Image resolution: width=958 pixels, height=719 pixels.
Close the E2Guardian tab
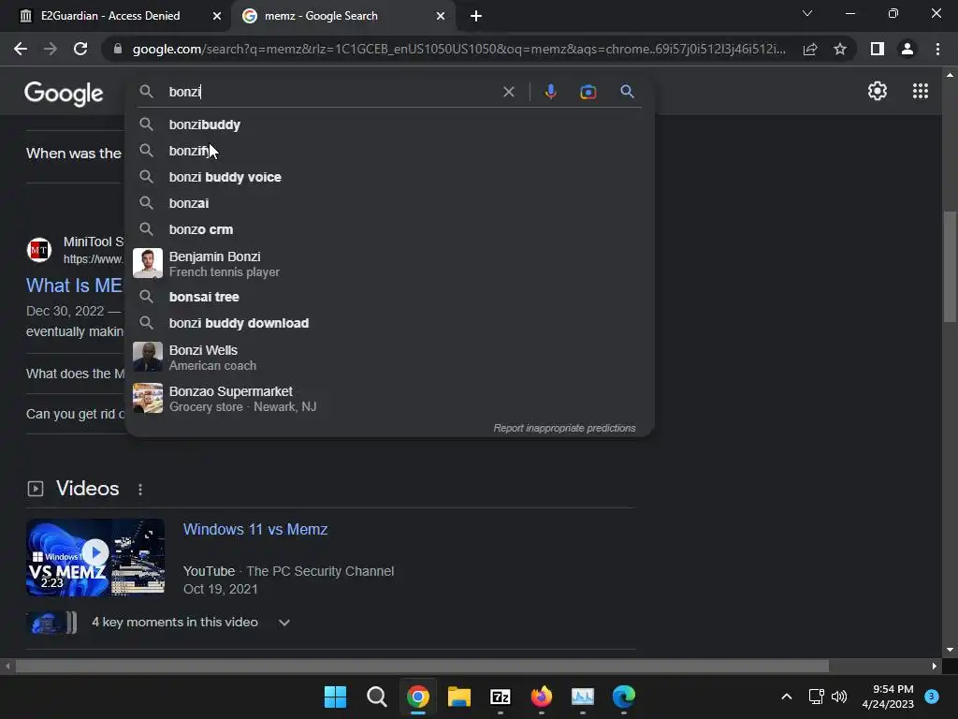(216, 16)
